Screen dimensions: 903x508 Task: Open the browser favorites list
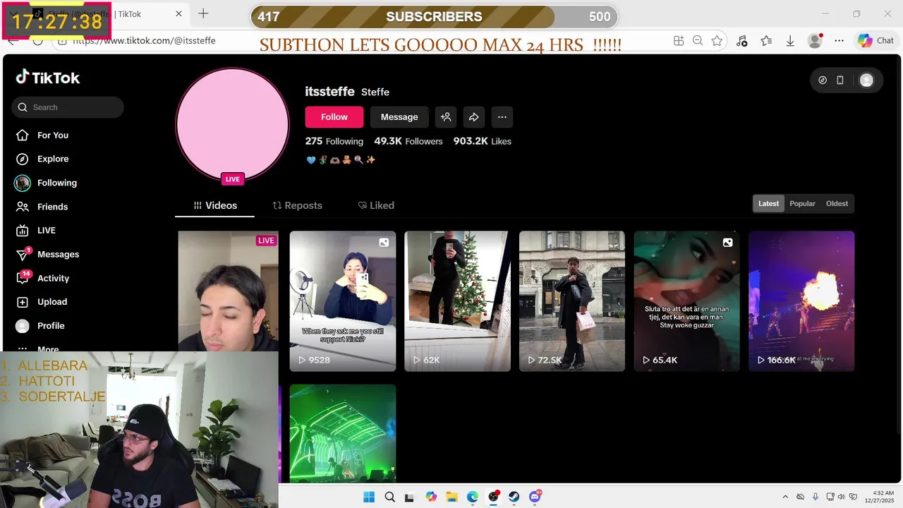(766, 41)
